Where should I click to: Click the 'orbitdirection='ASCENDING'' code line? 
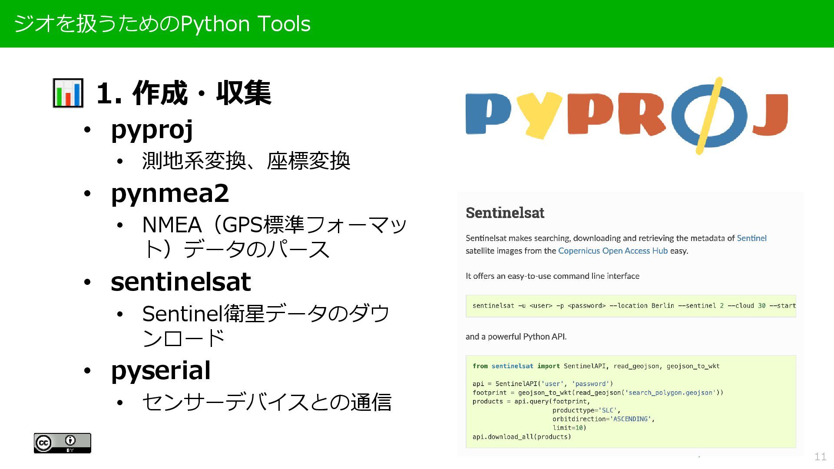[x=603, y=419]
